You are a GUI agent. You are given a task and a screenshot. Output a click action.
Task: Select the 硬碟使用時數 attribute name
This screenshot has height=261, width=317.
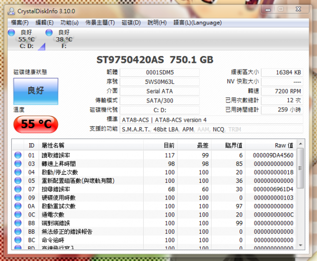tap(58, 198)
